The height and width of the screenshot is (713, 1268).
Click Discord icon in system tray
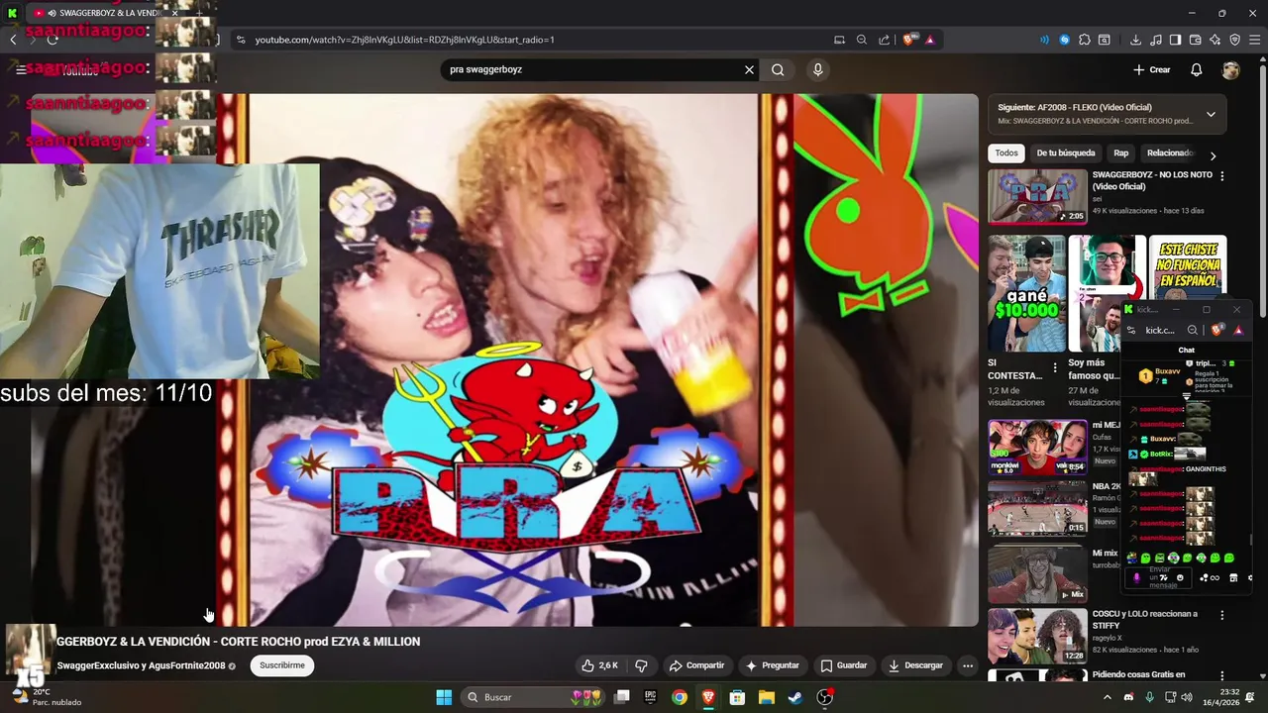[1128, 697]
